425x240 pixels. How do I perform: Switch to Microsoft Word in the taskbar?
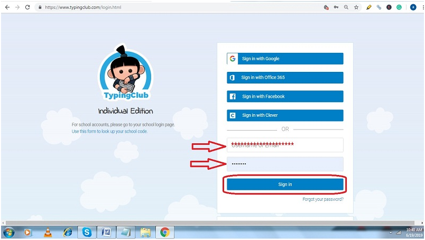tap(107, 233)
